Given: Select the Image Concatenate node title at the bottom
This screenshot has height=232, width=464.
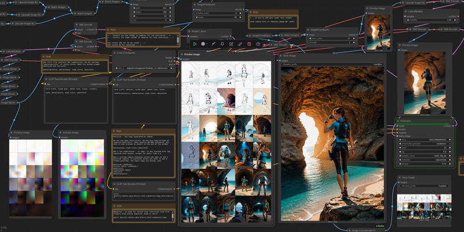Looking at the screenshot, I should point(364,230).
